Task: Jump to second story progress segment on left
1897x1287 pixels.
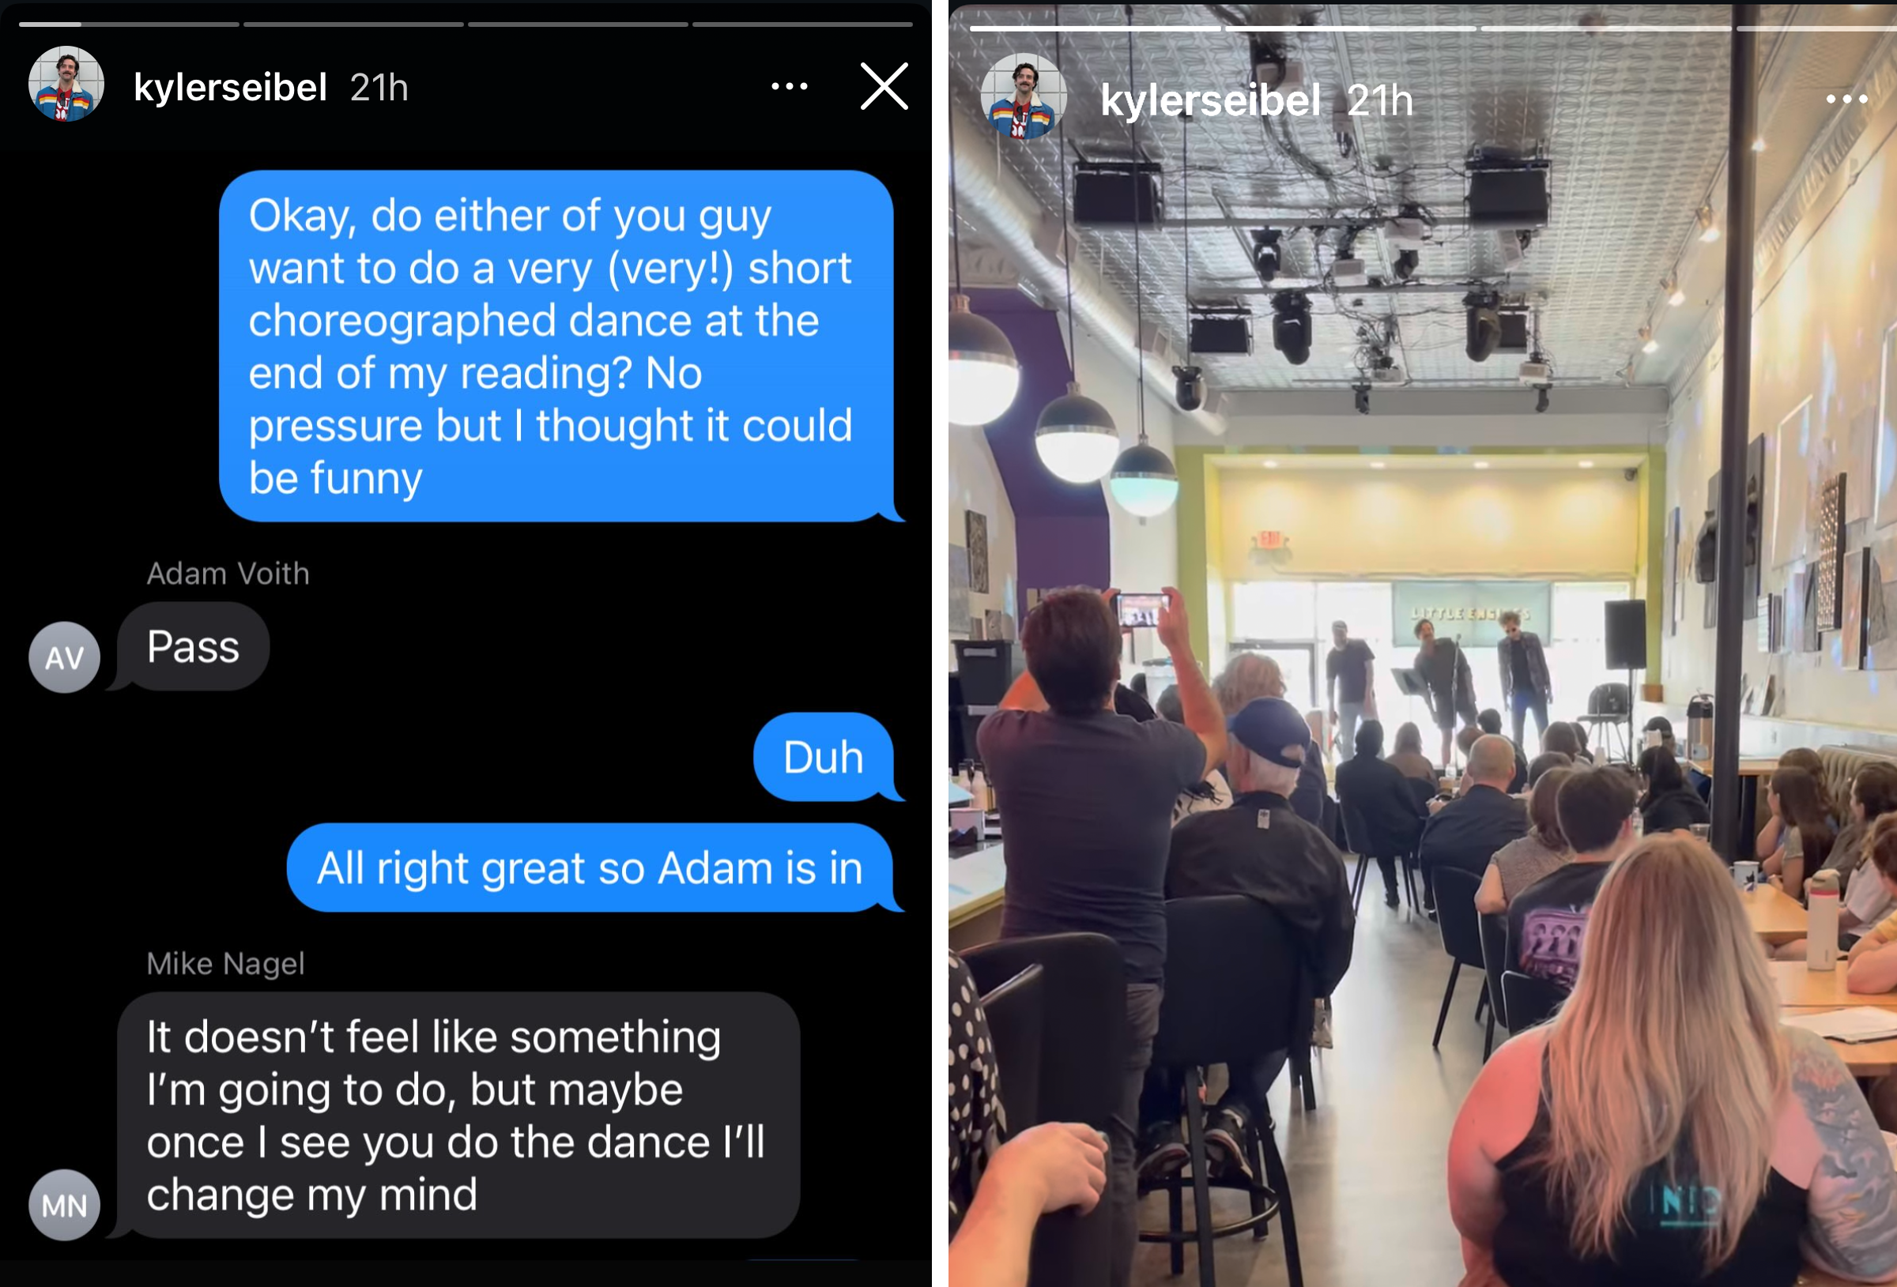Action: [353, 24]
